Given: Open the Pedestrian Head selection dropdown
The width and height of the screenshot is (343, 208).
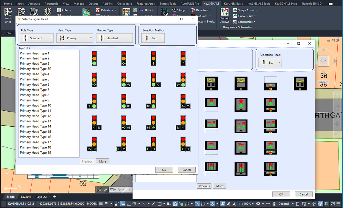Looking at the screenshot, I should pyautogui.click(x=270, y=62).
